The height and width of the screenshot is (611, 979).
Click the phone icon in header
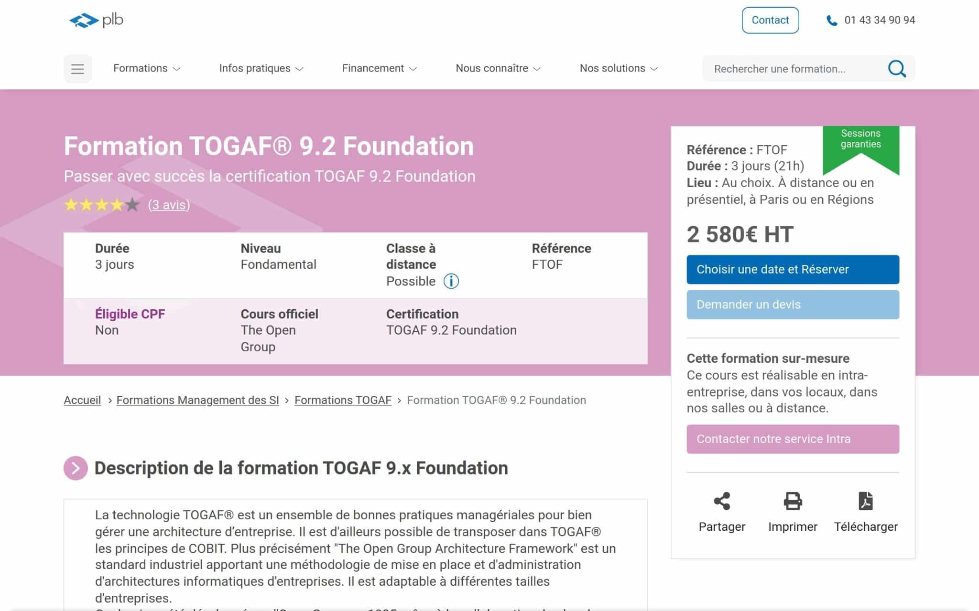click(x=832, y=21)
